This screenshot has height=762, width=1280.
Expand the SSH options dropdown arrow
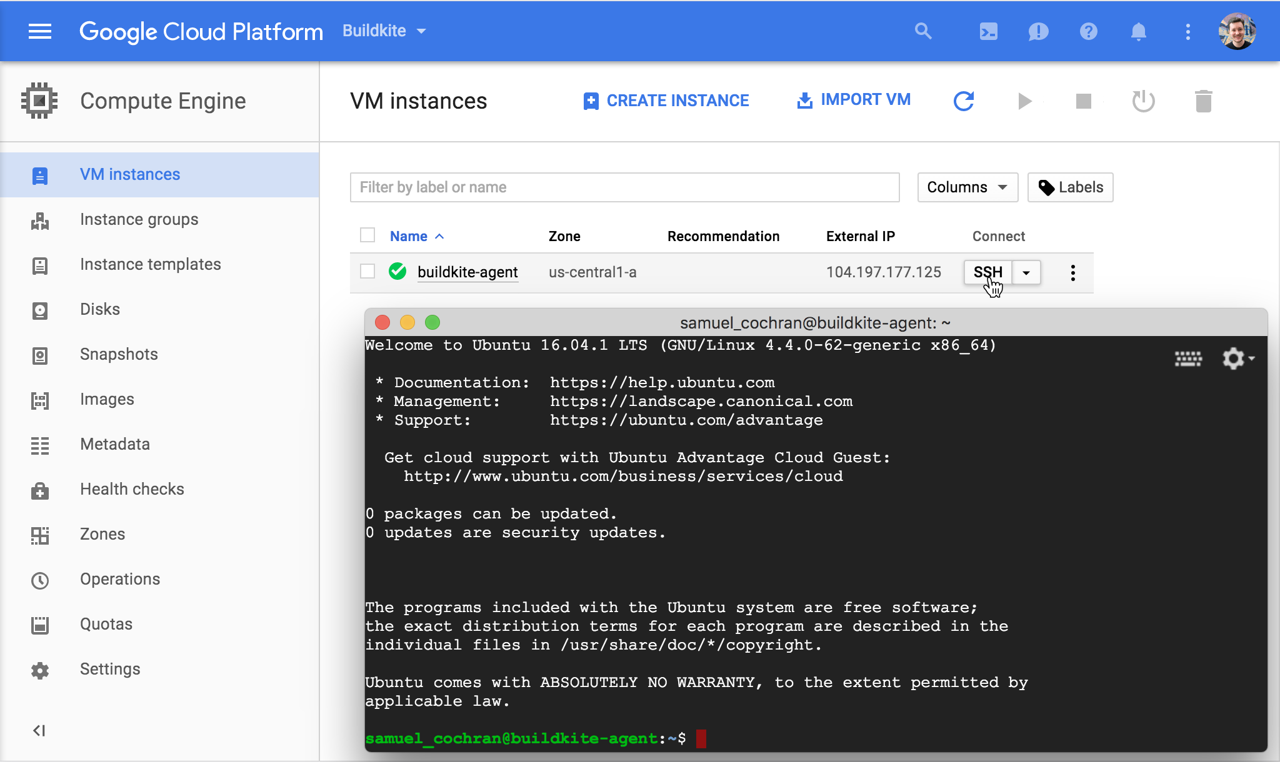click(x=1026, y=272)
